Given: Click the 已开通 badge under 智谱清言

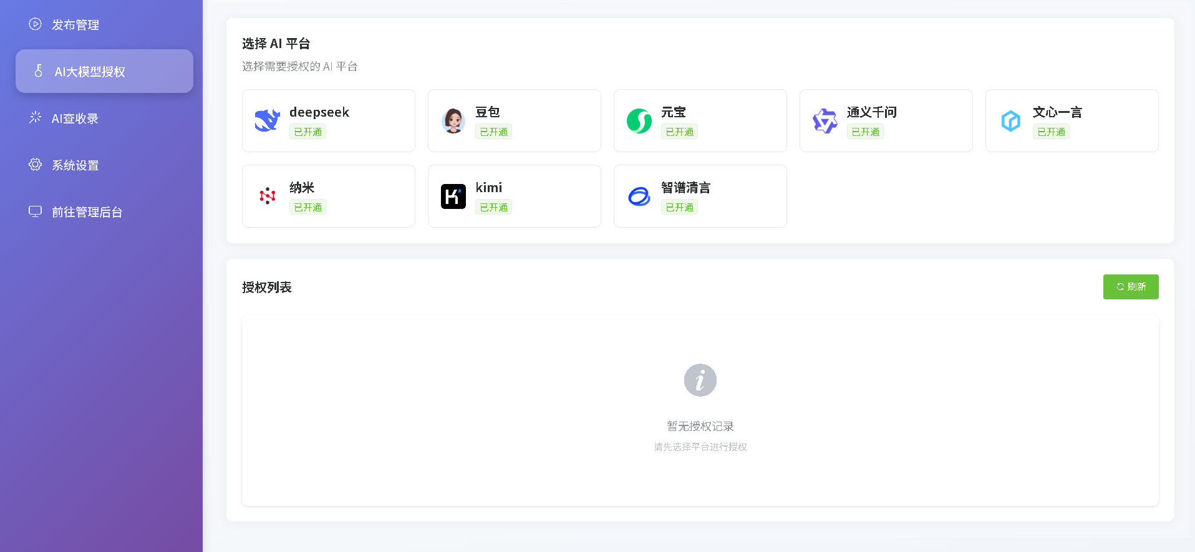Looking at the screenshot, I should 679,208.
